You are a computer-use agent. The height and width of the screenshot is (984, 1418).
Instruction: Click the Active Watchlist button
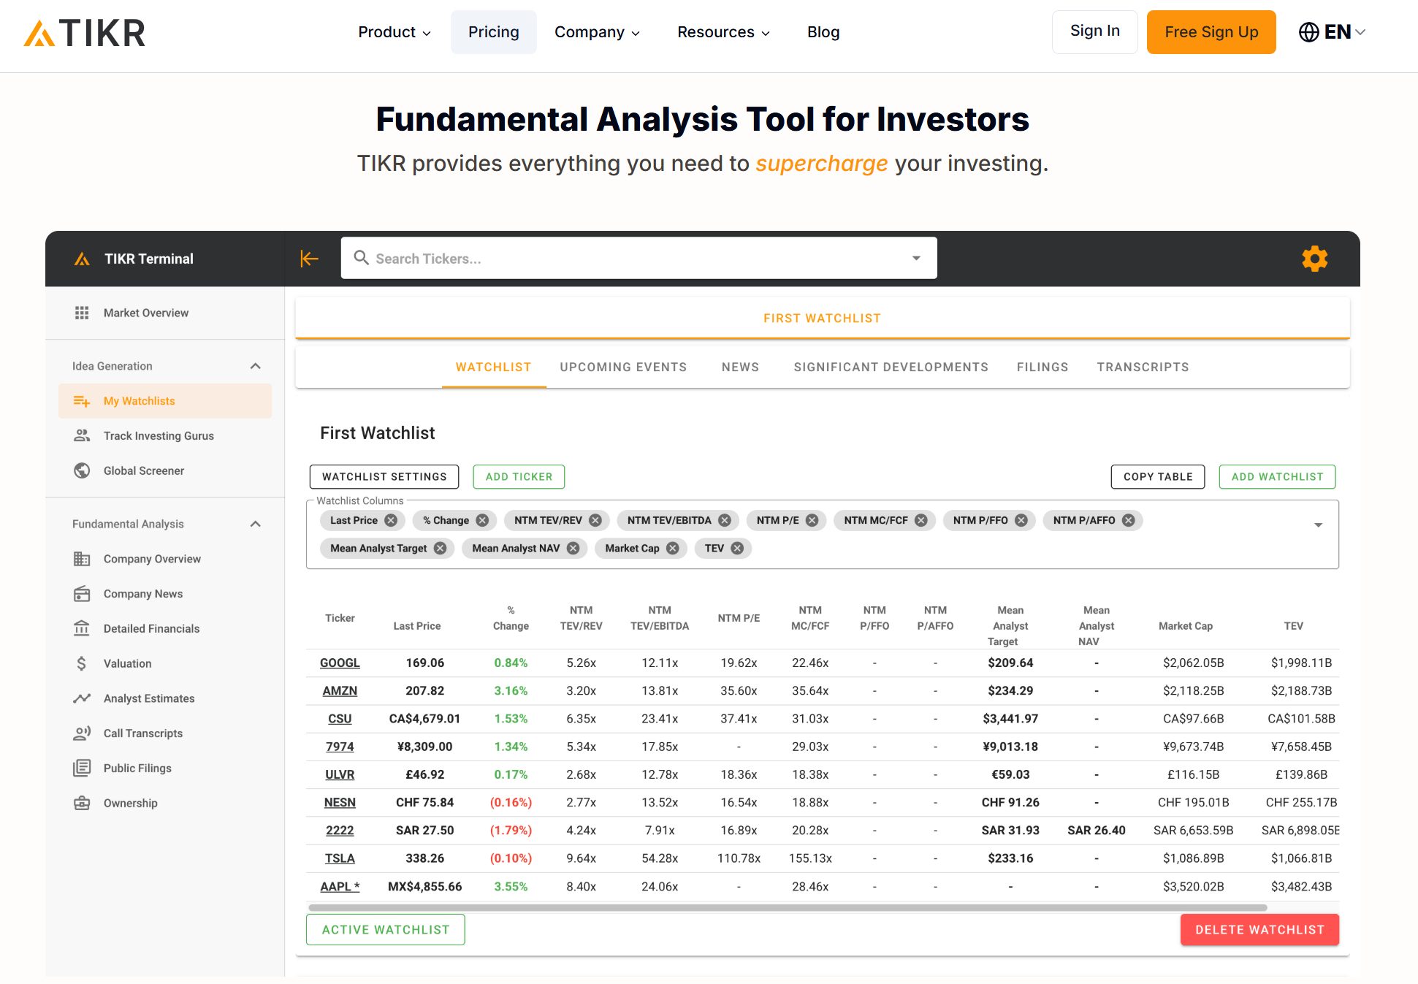(386, 930)
